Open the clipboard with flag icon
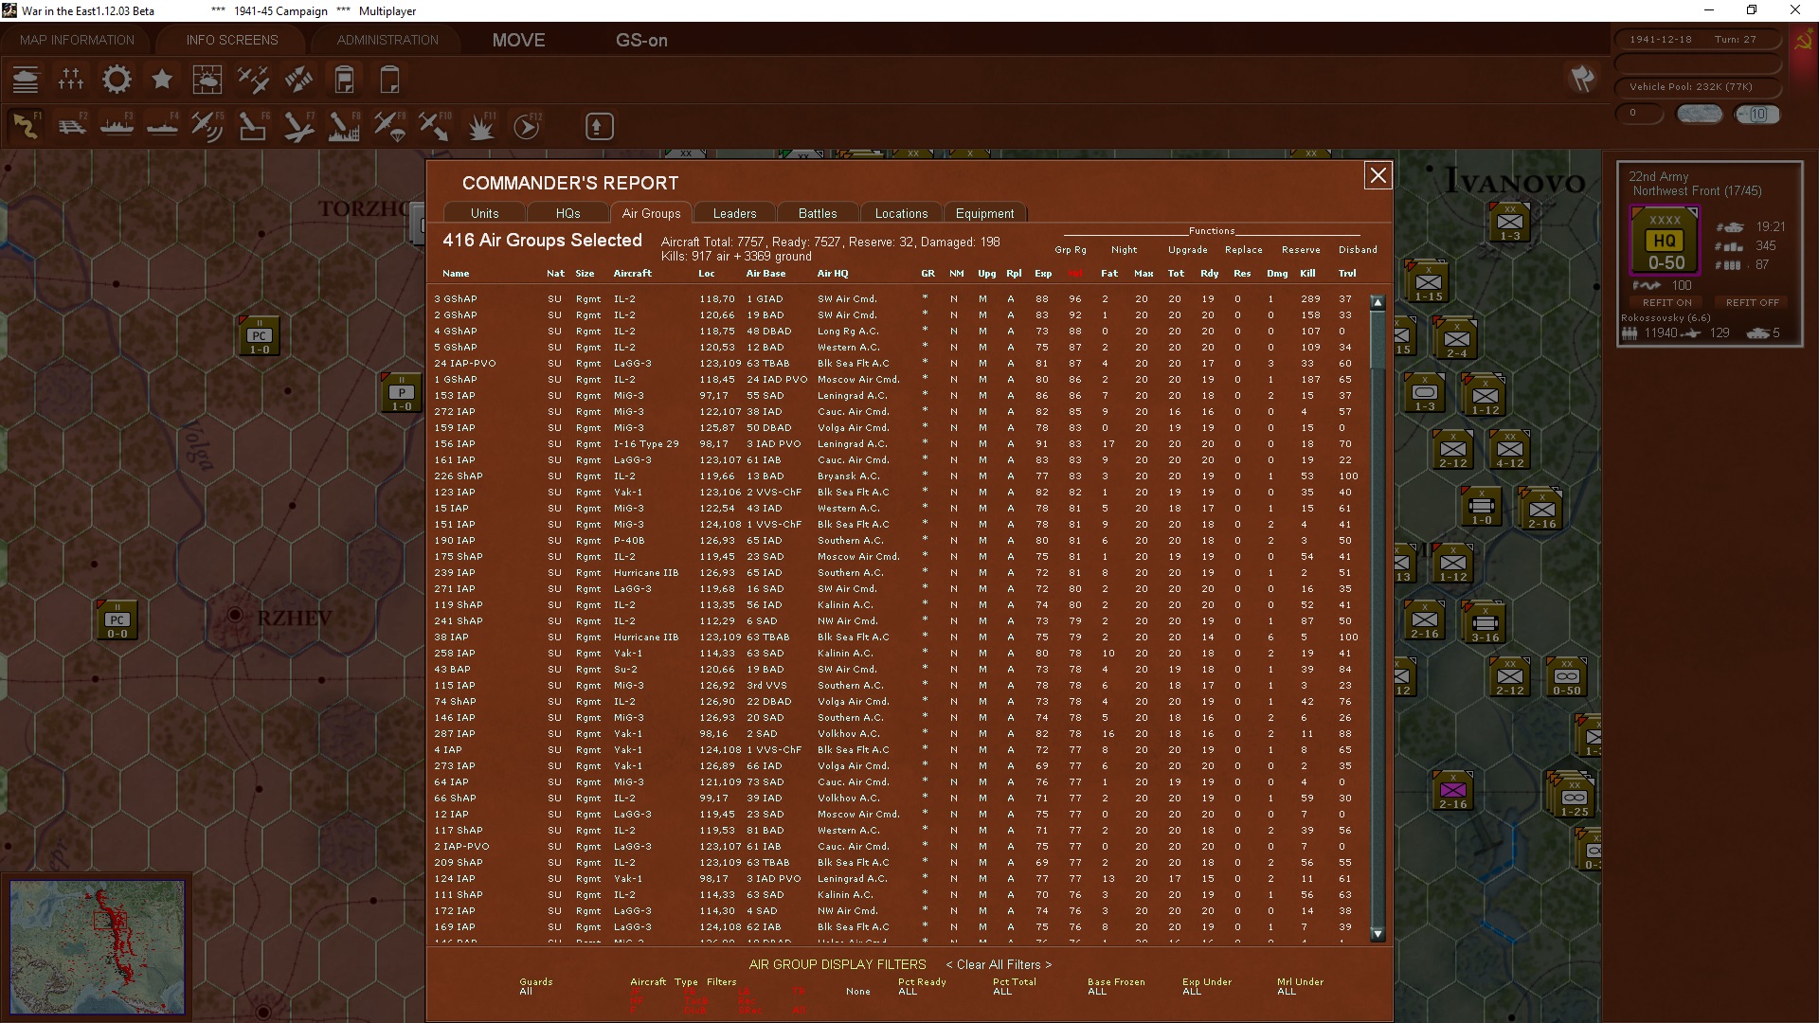1819x1023 pixels. (344, 80)
